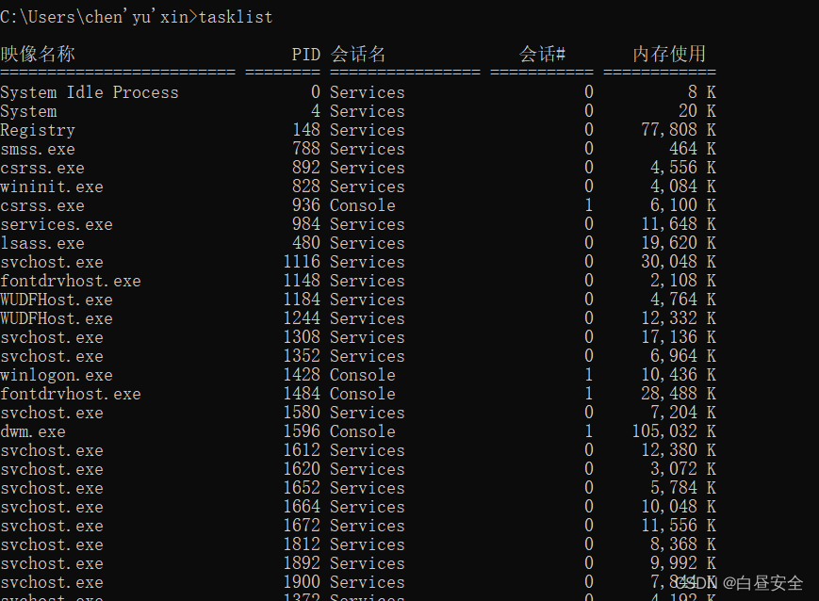Click PID value 936

tap(306, 205)
